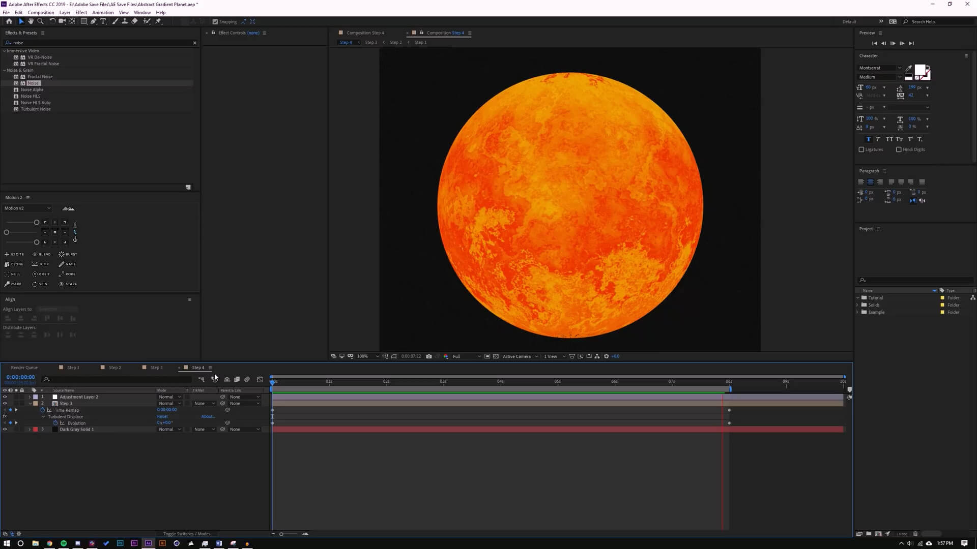Image resolution: width=977 pixels, height=549 pixels.
Task: Toggle the Turbulent Displace fx switch
Action: pos(5,416)
